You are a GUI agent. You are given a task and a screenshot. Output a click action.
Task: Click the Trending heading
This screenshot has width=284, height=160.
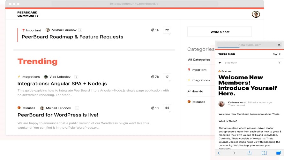[37, 61]
